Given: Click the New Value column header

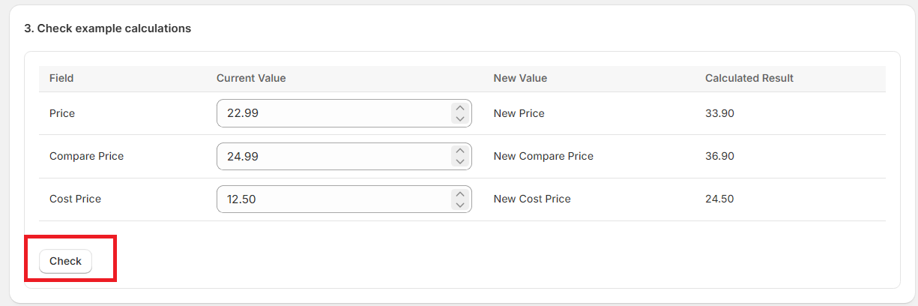Looking at the screenshot, I should tap(520, 78).
